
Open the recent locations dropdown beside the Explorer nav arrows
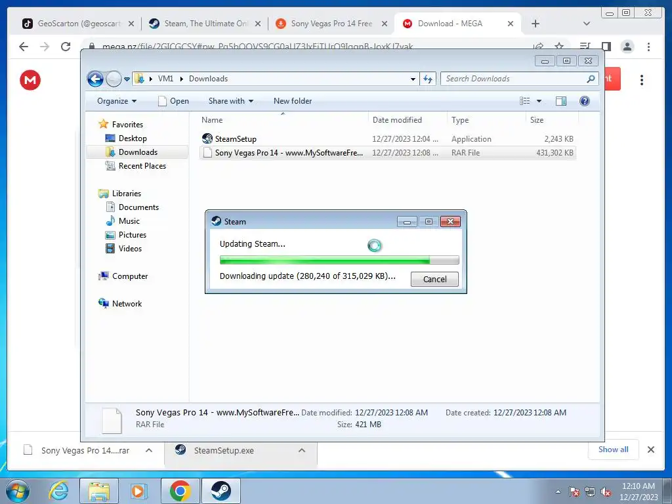[x=127, y=79]
